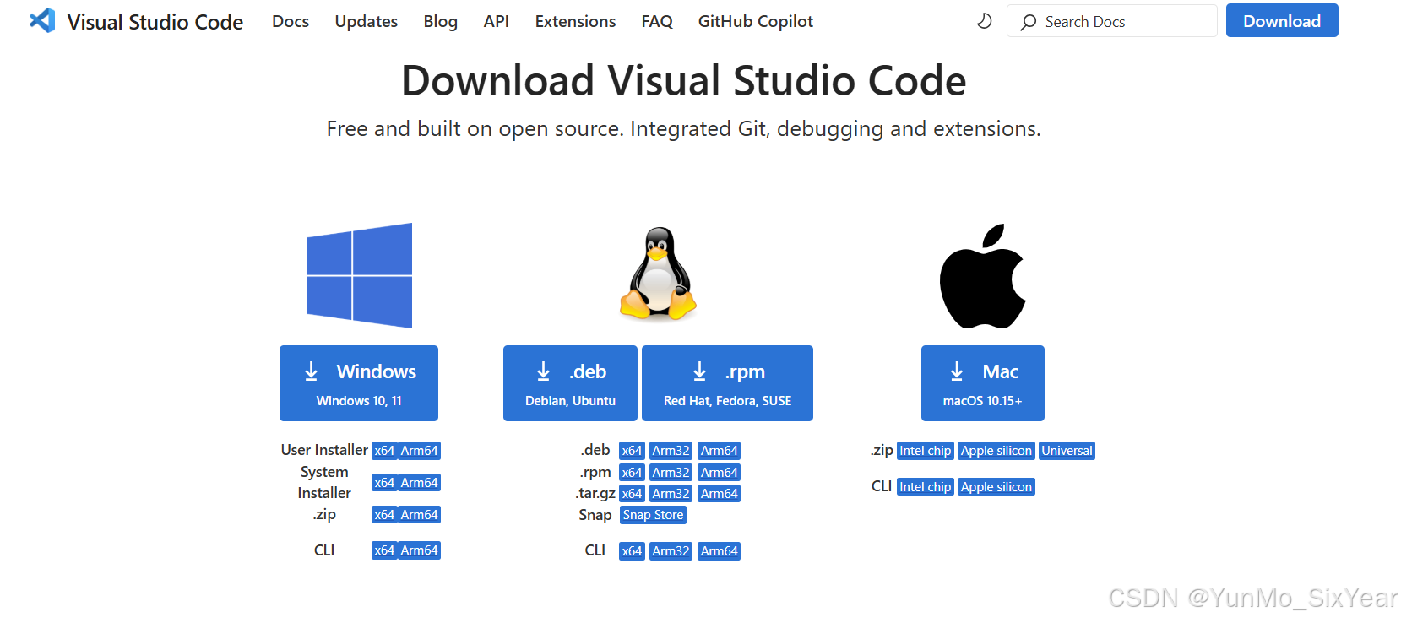1401x623 pixels.
Task: Download the .deb package for Debian, Ubuntu
Action: point(570,383)
